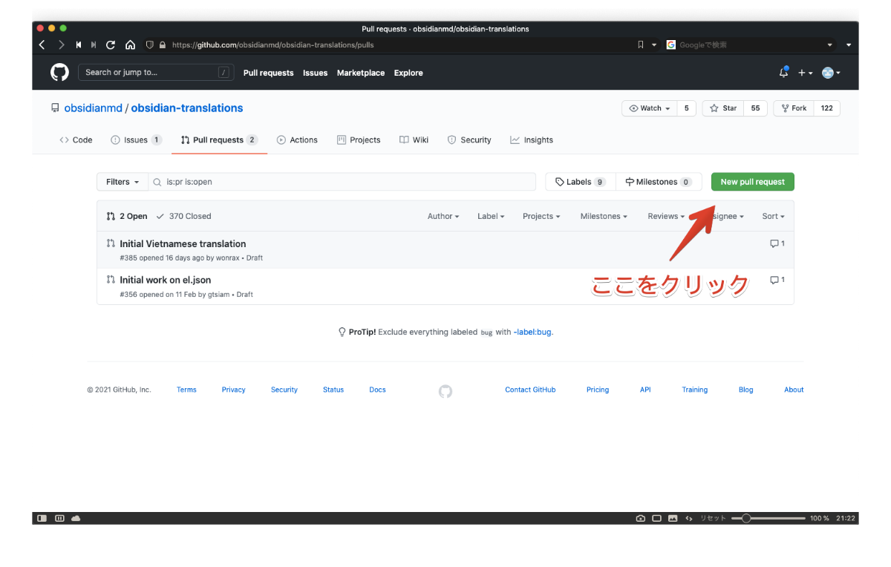Click the GitHub mark in the footer
Viewport: 891px width, 567px height.
(x=446, y=391)
